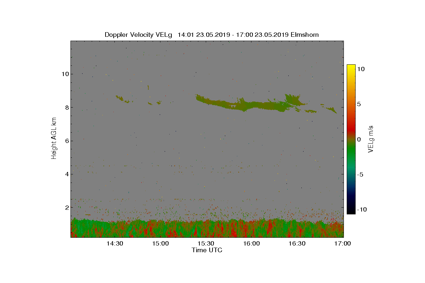Click the 16:30 time axis label
Image resolution: width=425 pixels, height=283 pixels.
tap(297, 244)
